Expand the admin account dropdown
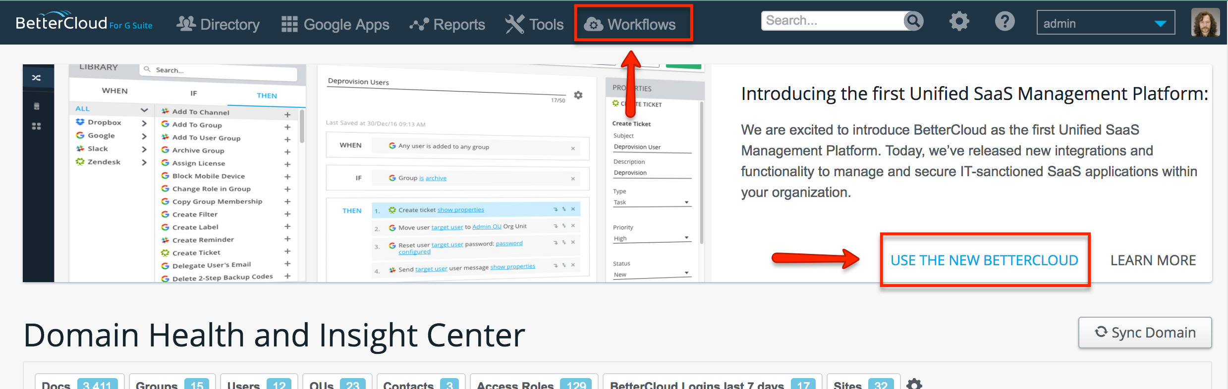Viewport: 1228px width, 389px height. click(x=1106, y=23)
